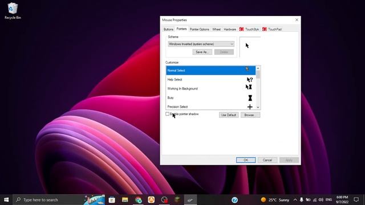This screenshot has width=365, height=205.
Task: Show hidden system tray icons
Action: [x=295, y=200]
